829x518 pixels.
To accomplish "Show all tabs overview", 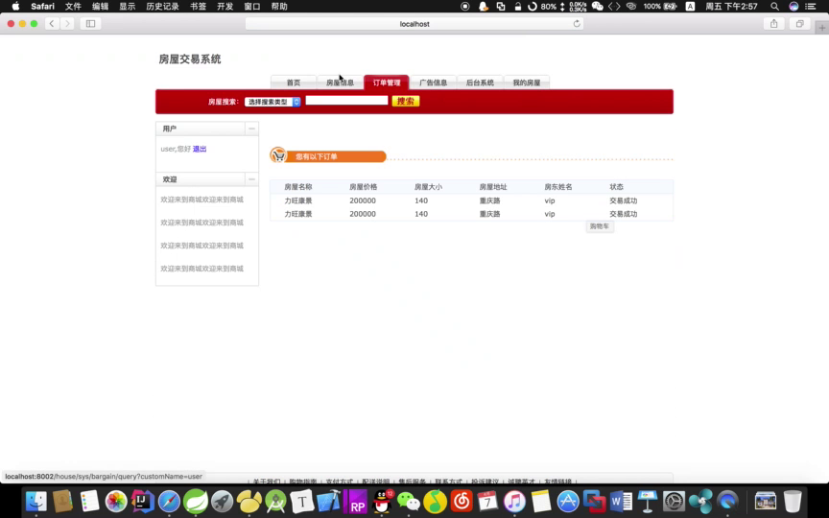I will [800, 24].
